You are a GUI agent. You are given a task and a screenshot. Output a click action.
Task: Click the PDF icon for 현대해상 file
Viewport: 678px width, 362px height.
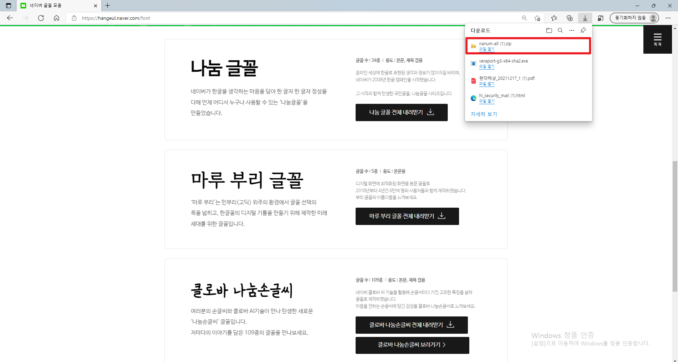click(474, 81)
